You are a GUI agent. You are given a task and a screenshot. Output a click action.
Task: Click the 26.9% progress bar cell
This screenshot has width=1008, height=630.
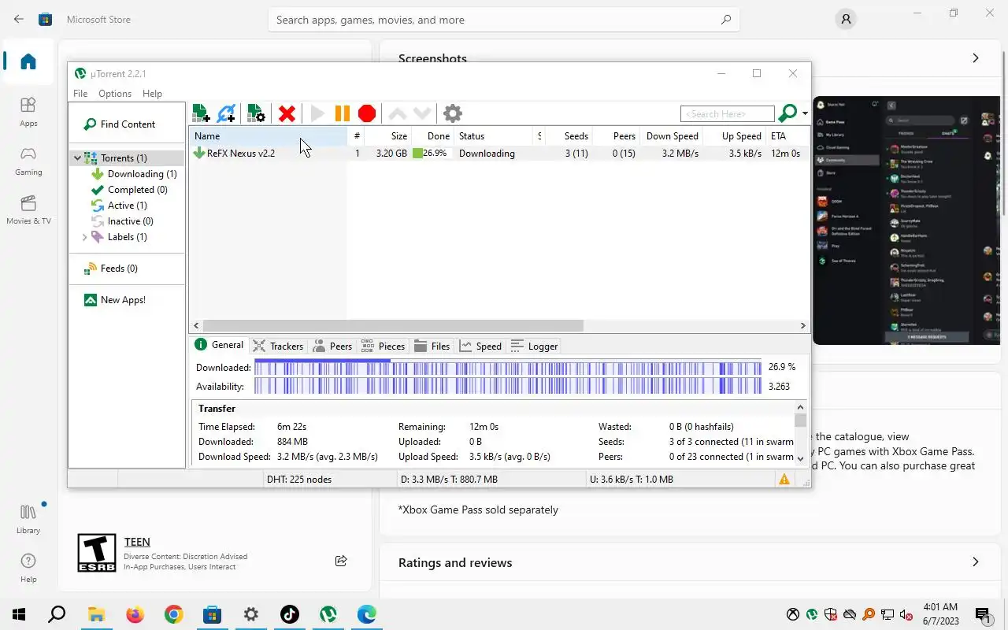(432, 154)
